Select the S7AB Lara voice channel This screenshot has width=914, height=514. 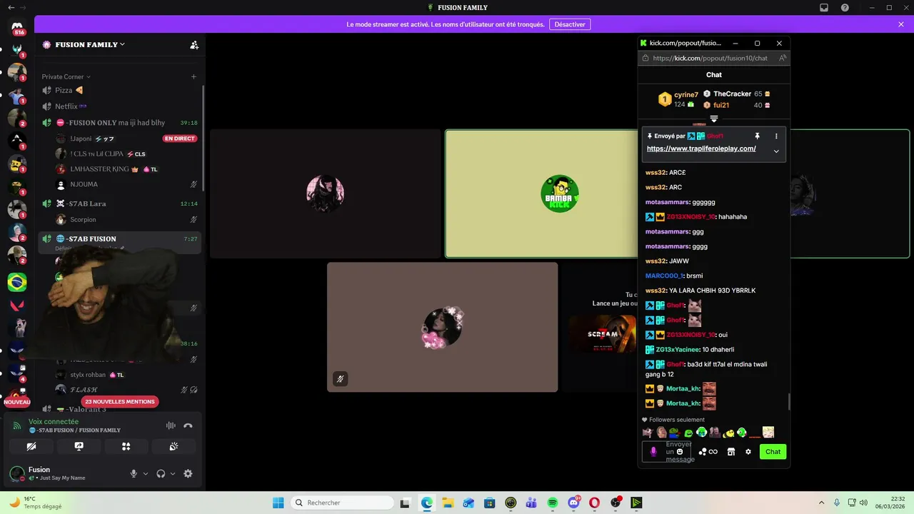click(x=119, y=203)
